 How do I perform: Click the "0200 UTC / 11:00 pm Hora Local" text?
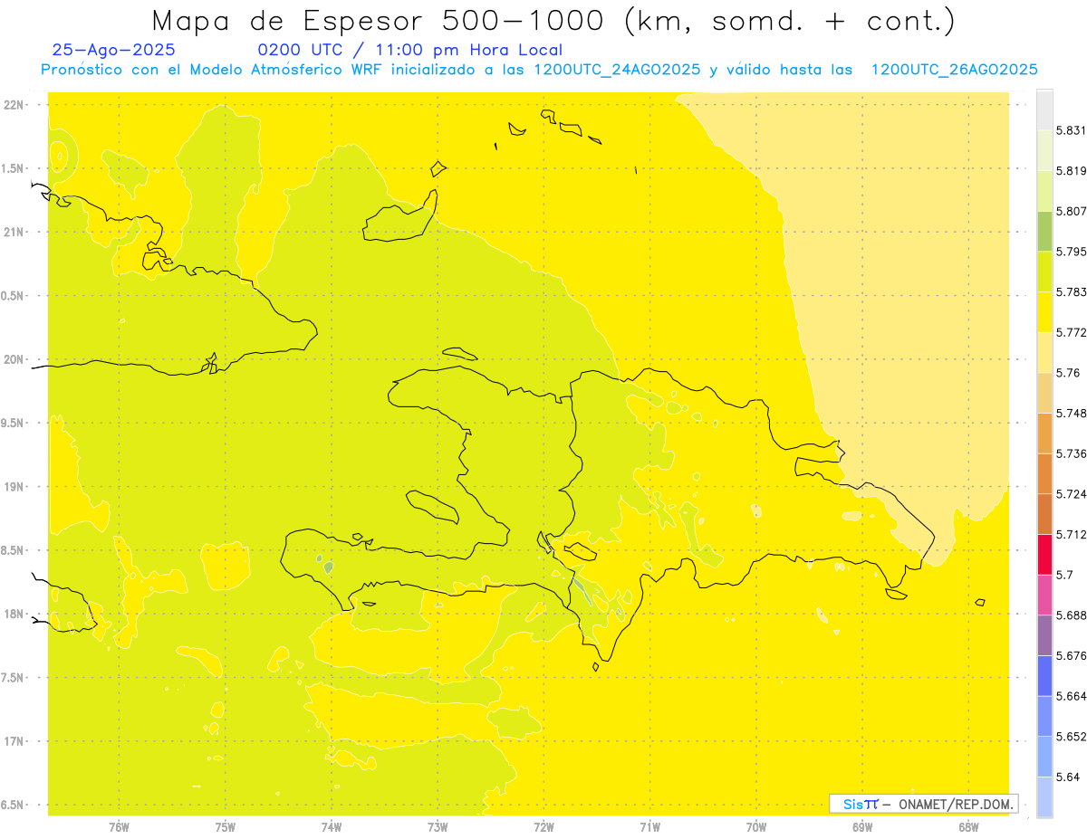coord(410,51)
